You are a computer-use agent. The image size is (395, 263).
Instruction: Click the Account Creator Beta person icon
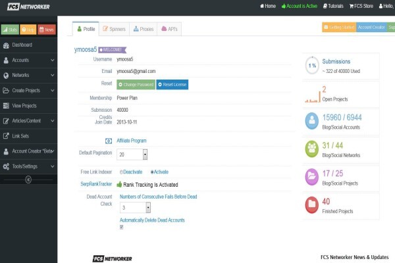pos(6,151)
